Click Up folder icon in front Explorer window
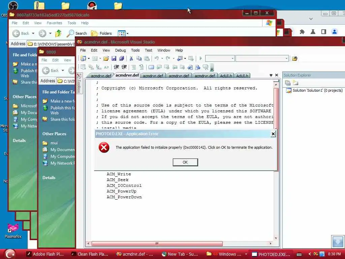 coord(58,33)
